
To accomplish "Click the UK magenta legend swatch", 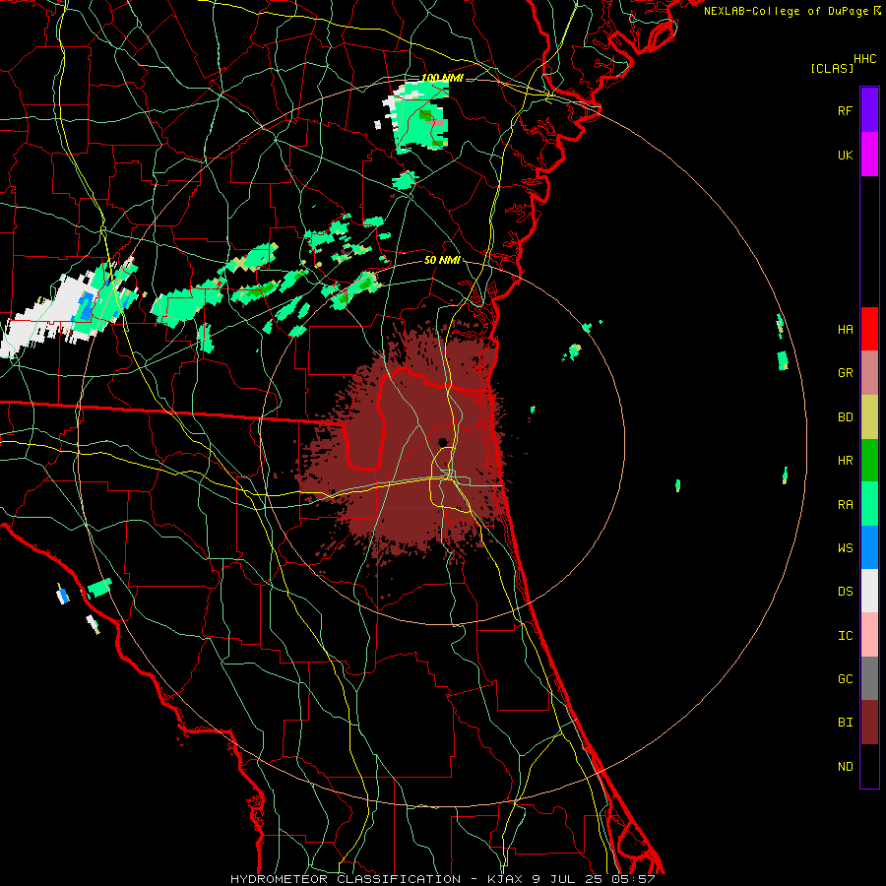I will [x=869, y=155].
